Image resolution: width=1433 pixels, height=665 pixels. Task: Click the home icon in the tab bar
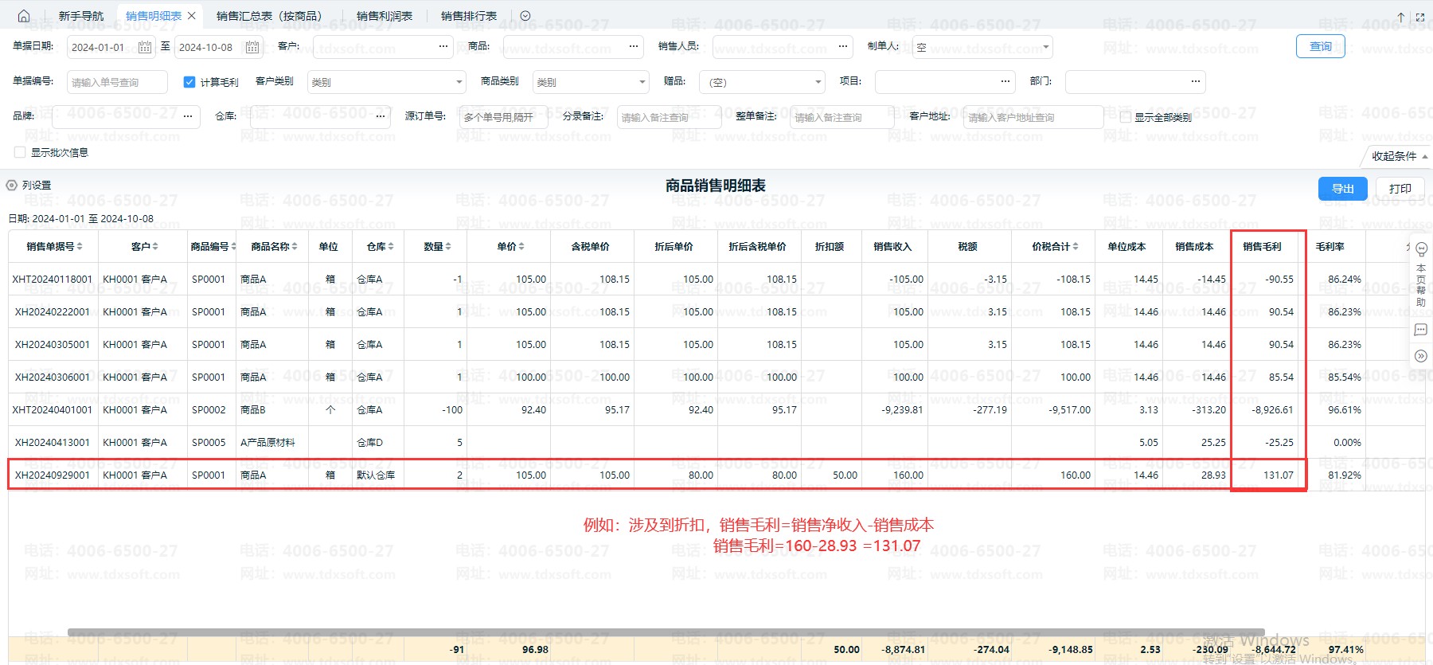24,16
